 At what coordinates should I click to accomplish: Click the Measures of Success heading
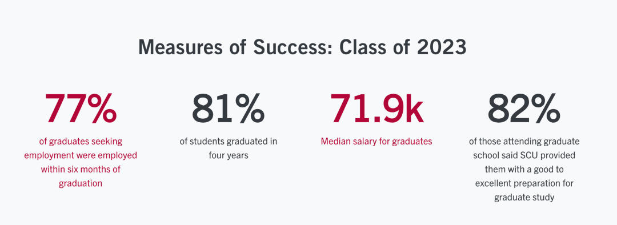point(302,47)
